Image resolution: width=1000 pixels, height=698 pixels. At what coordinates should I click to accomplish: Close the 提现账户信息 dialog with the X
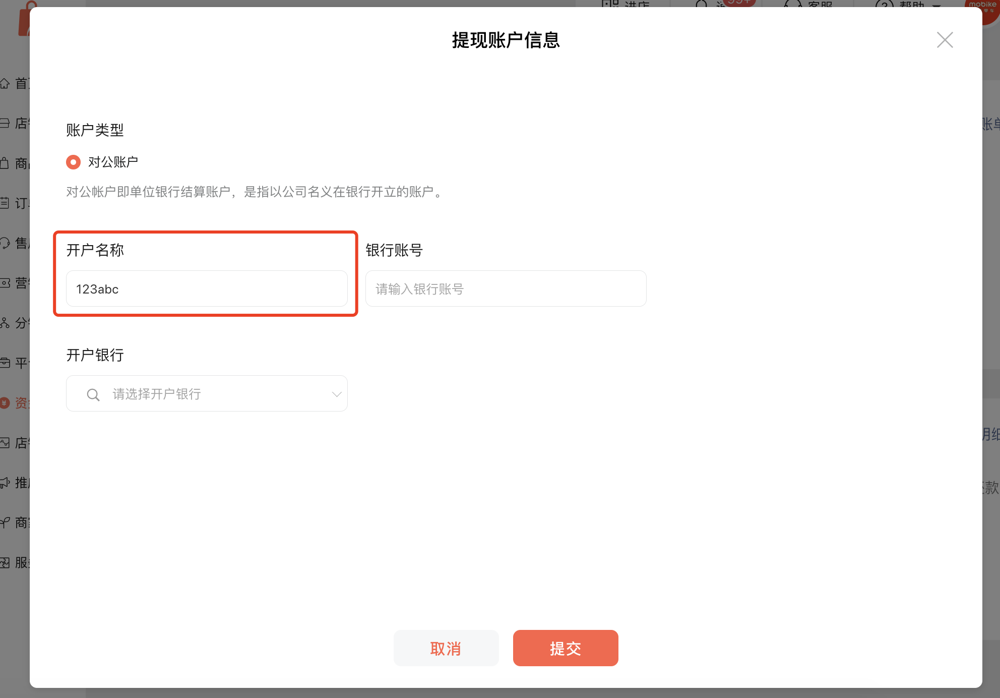click(x=945, y=40)
